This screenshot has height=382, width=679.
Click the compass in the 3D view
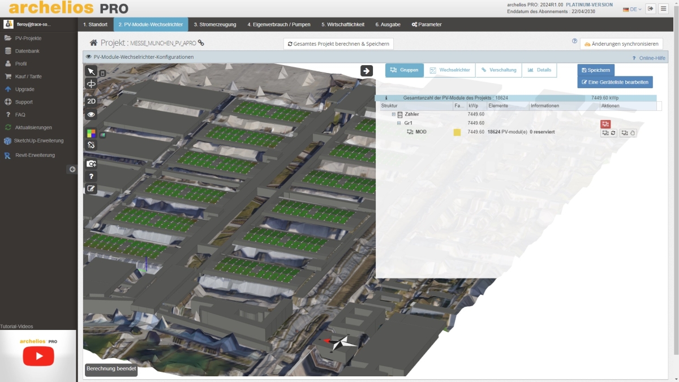(342, 342)
